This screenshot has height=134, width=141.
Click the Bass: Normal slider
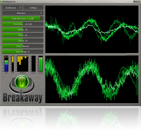tap(23, 46)
